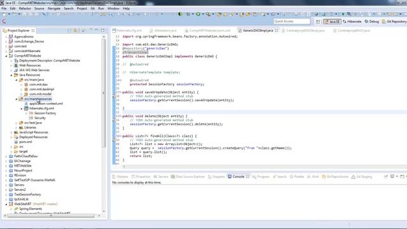The height and width of the screenshot is (229, 407).
Task: Close the GenericDAOImpl.java editor tab
Action: pyautogui.click(x=277, y=31)
